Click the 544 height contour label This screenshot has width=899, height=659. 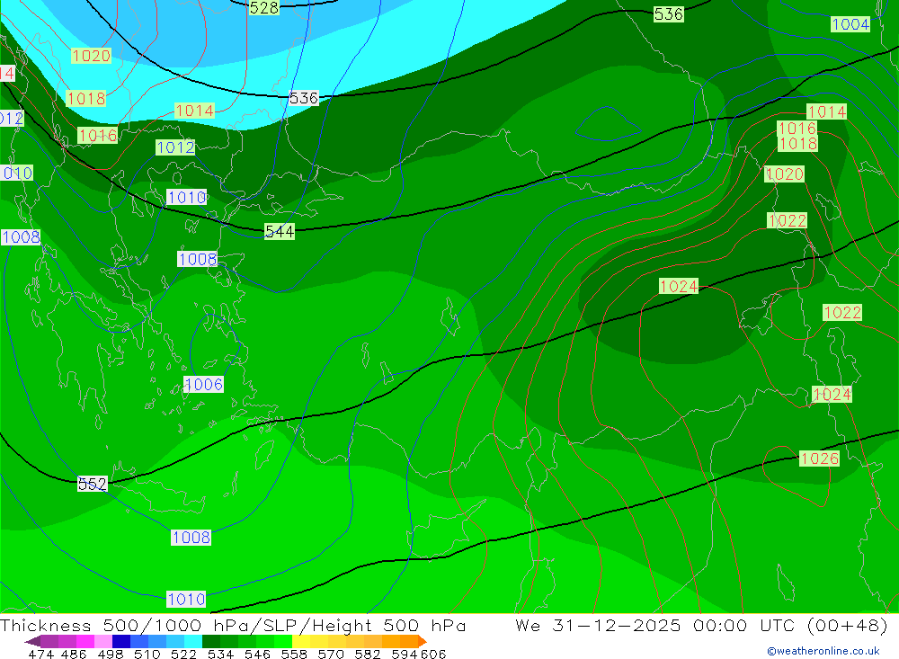(280, 231)
